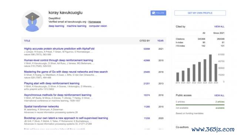The image size is (237, 135).
Task: Click Based on funding mandates text
Action: [190, 113]
